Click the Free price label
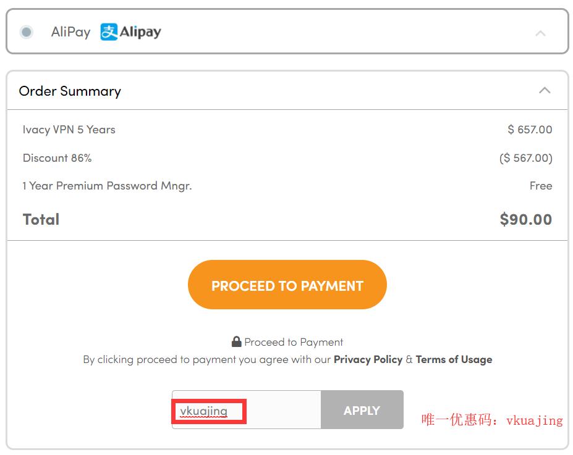573x455 pixels. (540, 186)
